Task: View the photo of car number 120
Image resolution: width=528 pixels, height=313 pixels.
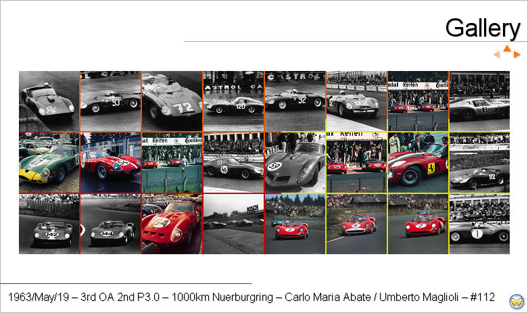Action: (x=233, y=101)
